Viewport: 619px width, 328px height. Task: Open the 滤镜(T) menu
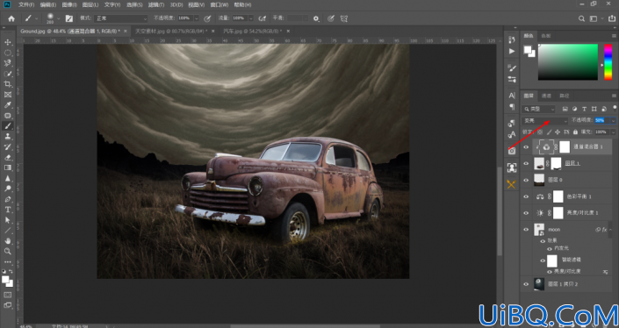click(x=156, y=4)
